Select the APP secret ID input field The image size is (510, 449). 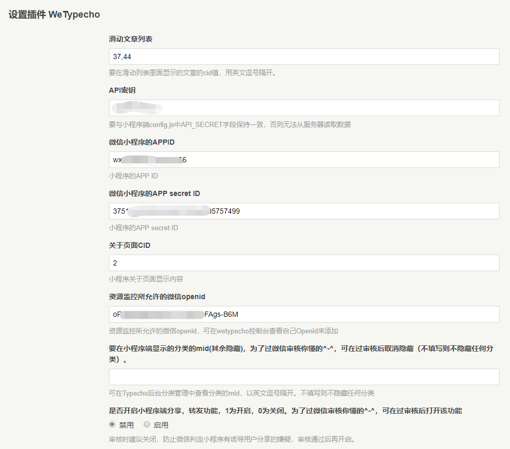tap(304, 211)
